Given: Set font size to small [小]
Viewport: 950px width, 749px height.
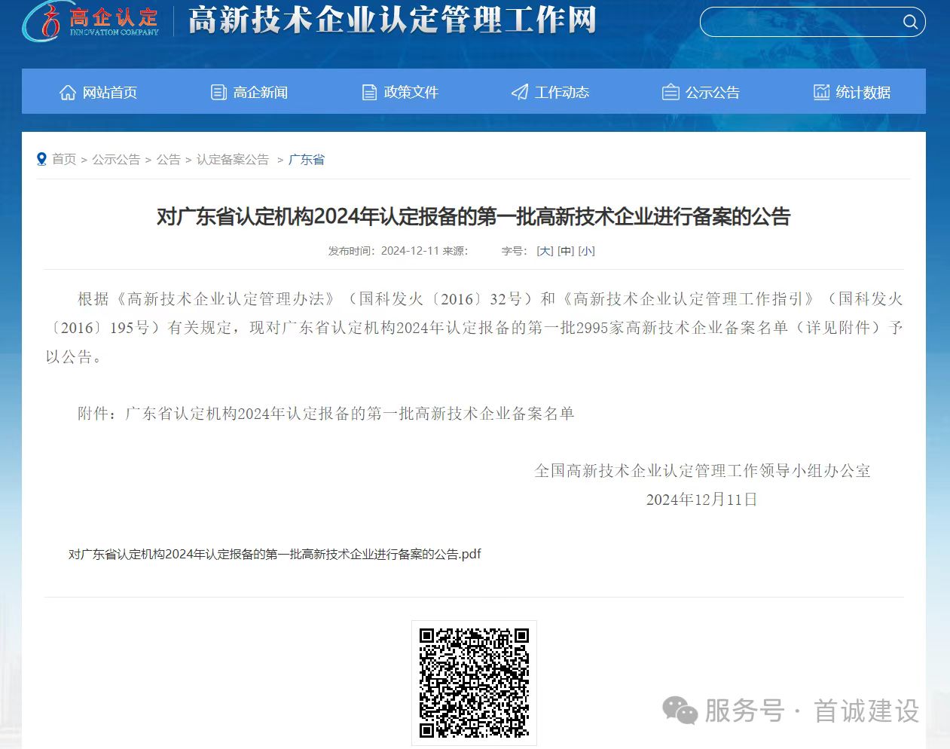Looking at the screenshot, I should [x=587, y=251].
